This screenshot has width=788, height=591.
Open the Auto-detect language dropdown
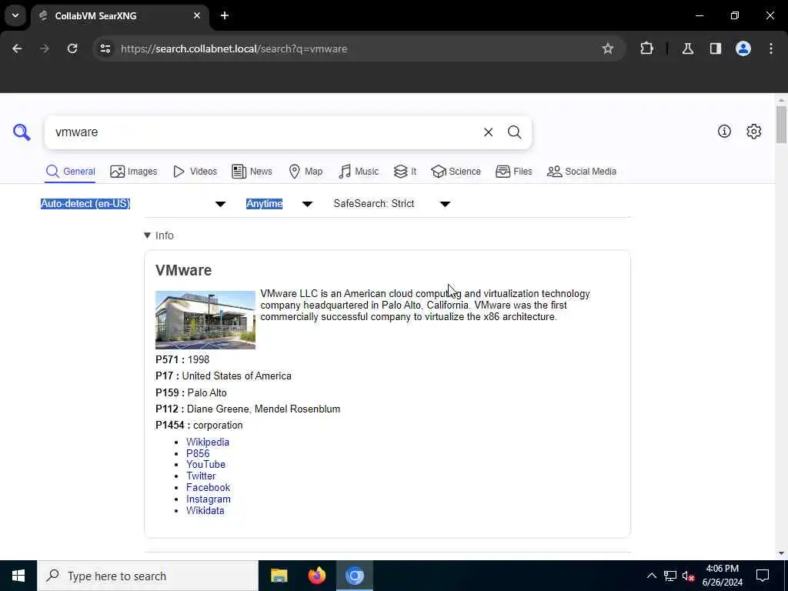pos(133,203)
